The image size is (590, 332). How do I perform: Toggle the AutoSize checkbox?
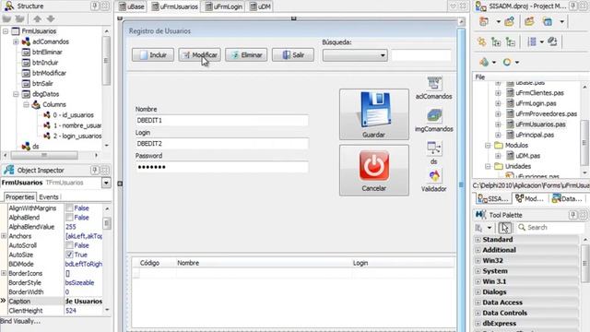pyautogui.click(x=69, y=255)
